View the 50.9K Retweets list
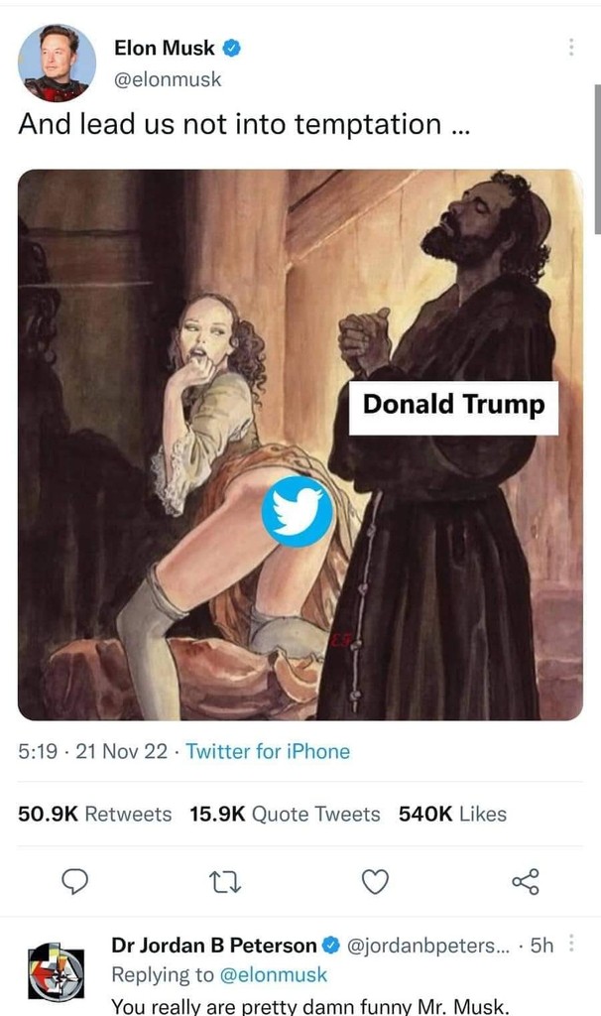The height and width of the screenshot is (1016, 601). point(95,815)
